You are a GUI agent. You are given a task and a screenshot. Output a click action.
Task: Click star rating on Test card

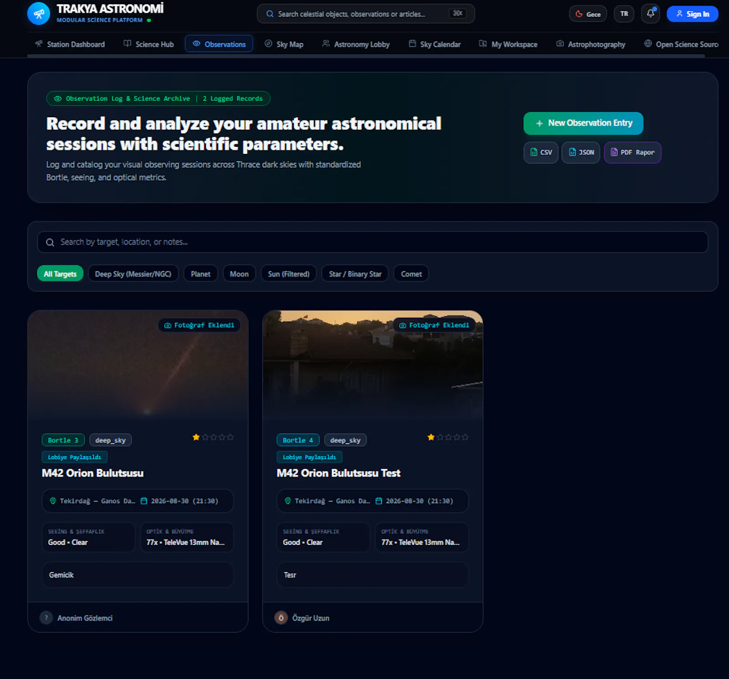[448, 437]
